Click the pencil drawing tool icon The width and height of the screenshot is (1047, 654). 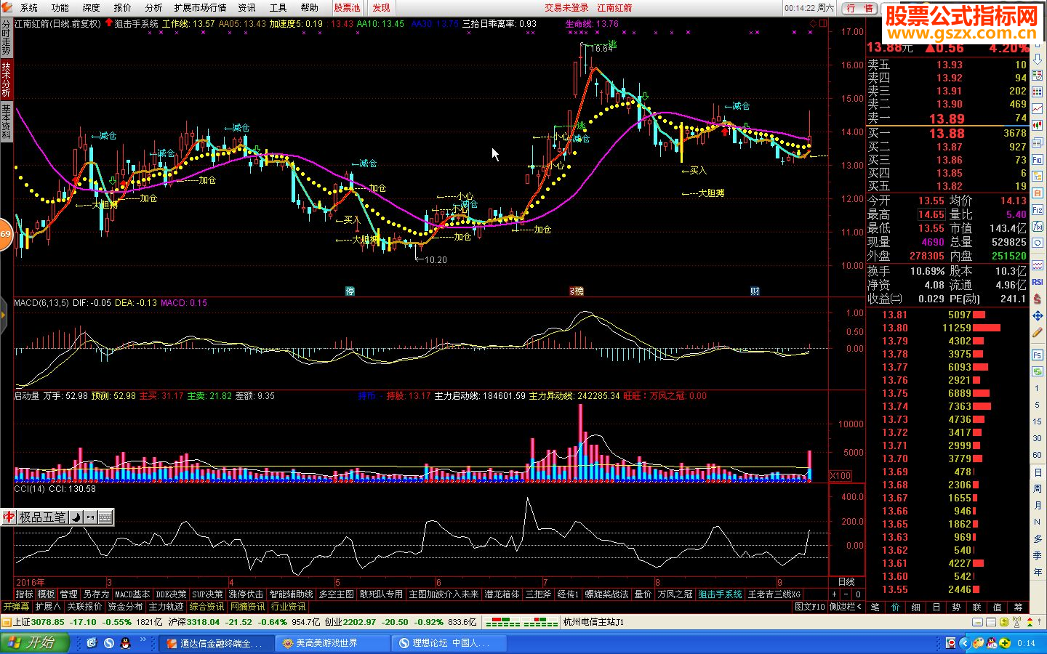tap(1038, 333)
